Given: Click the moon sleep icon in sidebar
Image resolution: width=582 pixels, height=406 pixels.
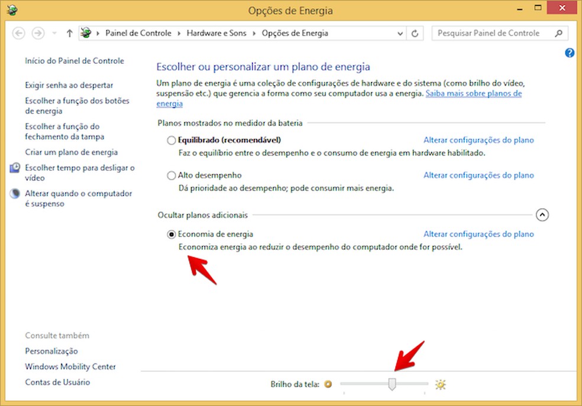Looking at the screenshot, I should [x=15, y=194].
